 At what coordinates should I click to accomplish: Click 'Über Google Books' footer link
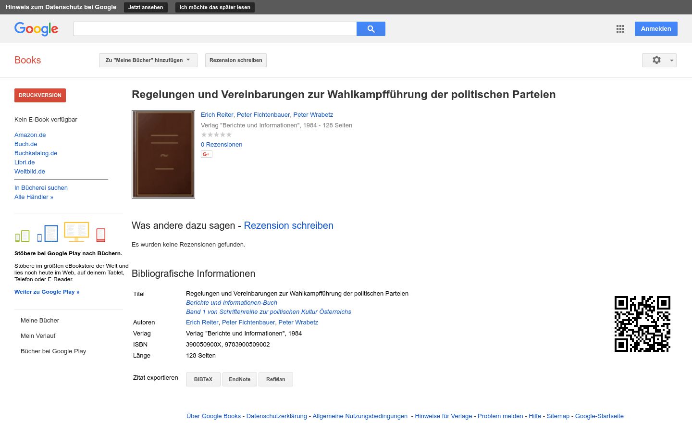(x=213, y=416)
